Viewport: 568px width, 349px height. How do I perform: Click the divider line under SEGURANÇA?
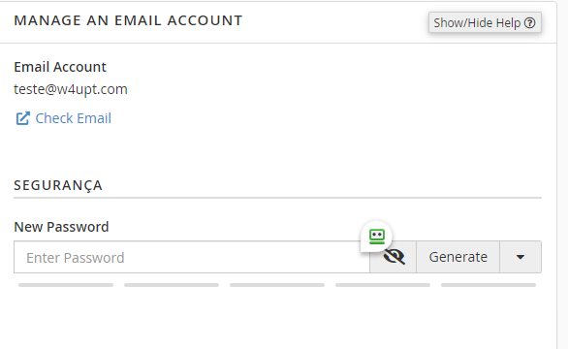pos(277,198)
